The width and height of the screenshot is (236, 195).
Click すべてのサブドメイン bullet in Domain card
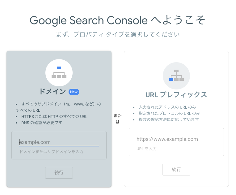tap(58, 107)
